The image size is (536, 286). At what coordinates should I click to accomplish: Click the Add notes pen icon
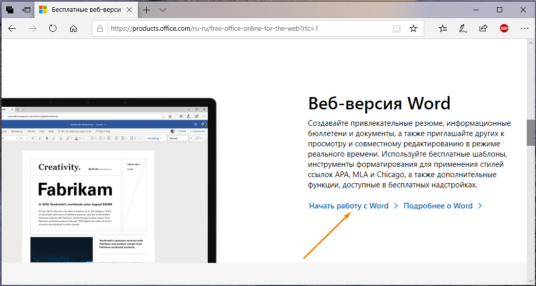pyautogui.click(x=463, y=29)
